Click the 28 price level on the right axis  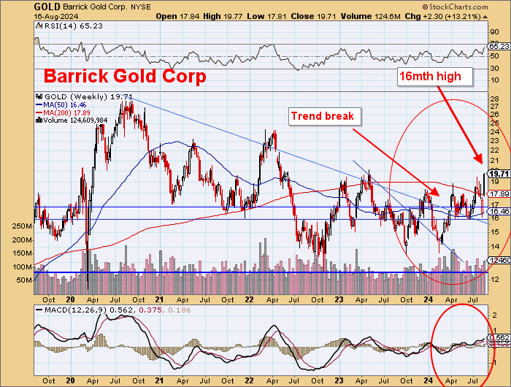coord(494,99)
